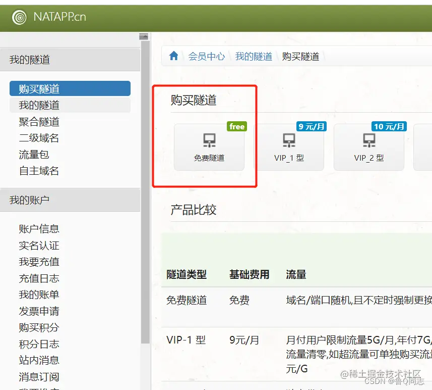Open 我要充值 in the sidebar
The height and width of the screenshot is (390, 432).
click(x=39, y=262)
